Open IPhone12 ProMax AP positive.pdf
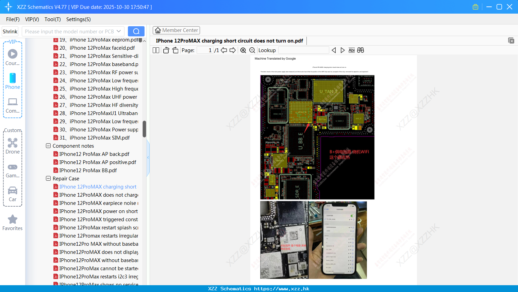 (x=95, y=162)
